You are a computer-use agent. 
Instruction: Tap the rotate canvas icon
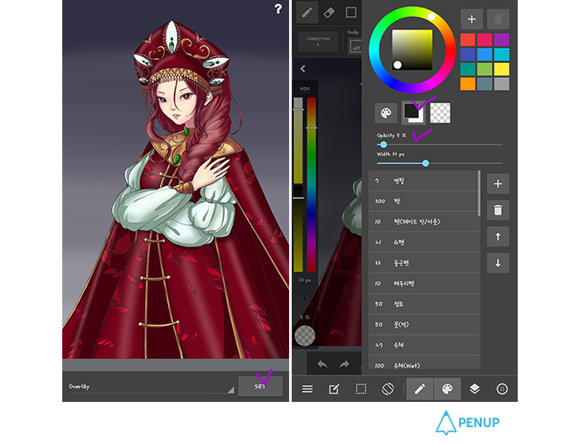pos(388,388)
